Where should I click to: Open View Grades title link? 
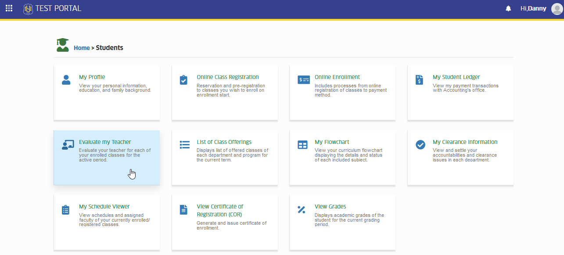click(x=330, y=207)
